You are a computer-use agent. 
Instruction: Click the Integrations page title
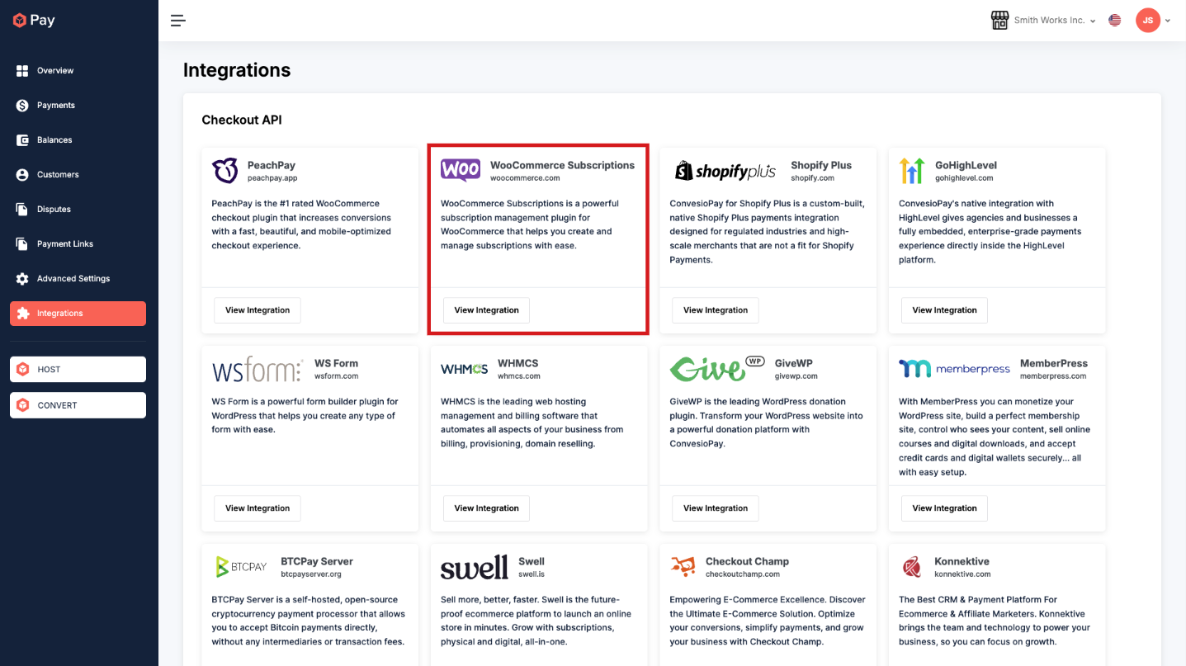coord(237,70)
